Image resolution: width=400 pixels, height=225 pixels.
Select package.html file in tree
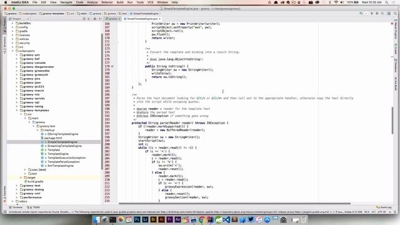coord(52,138)
